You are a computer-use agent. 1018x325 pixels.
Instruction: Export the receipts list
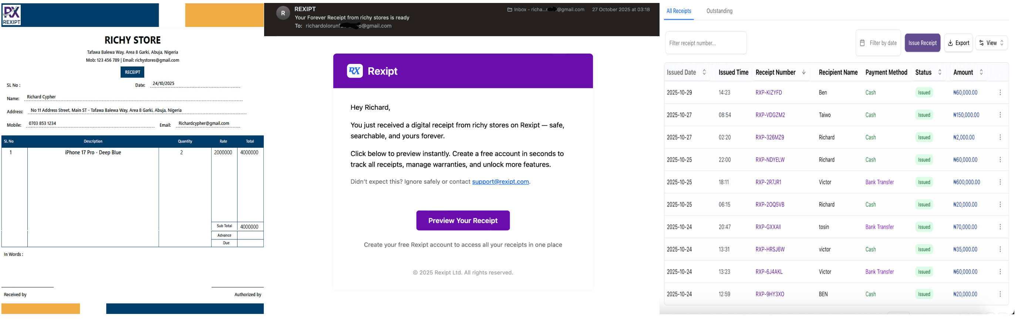click(x=958, y=43)
